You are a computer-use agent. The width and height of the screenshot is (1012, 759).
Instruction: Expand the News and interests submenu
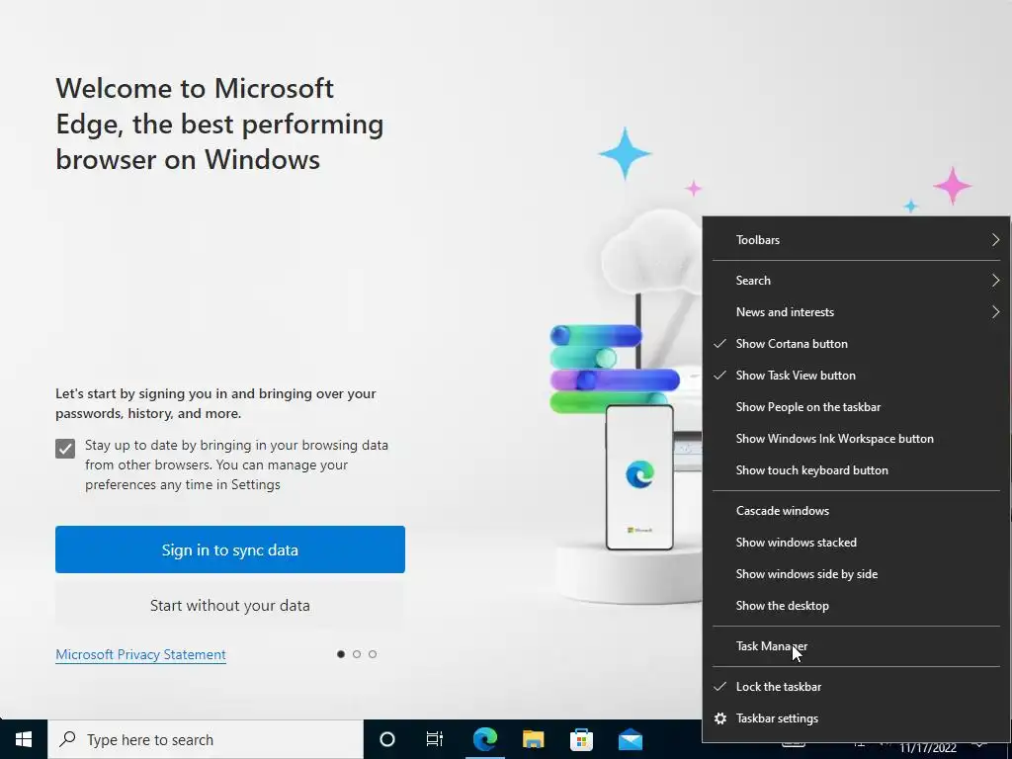point(856,311)
